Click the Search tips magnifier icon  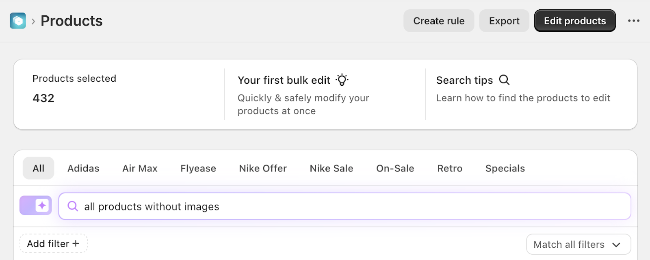click(x=504, y=80)
